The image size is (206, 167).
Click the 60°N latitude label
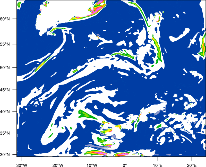tap(5, 19)
